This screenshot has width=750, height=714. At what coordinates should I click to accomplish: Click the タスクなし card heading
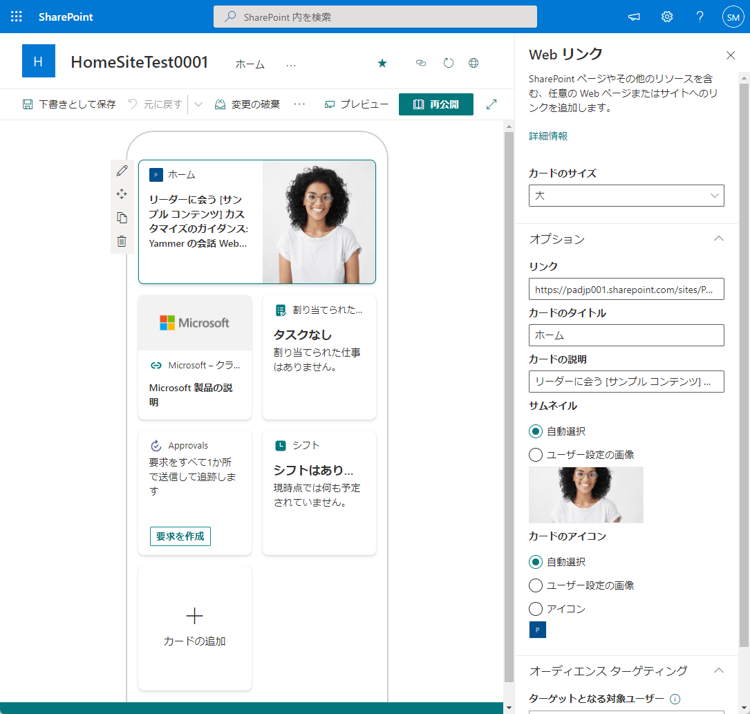click(302, 335)
